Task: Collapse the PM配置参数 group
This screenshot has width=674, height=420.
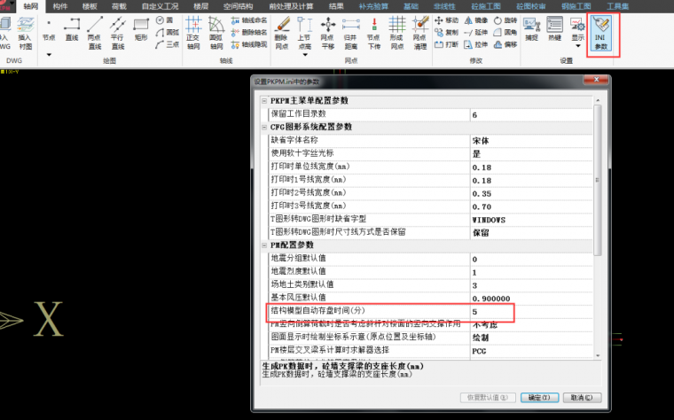Action: point(265,245)
